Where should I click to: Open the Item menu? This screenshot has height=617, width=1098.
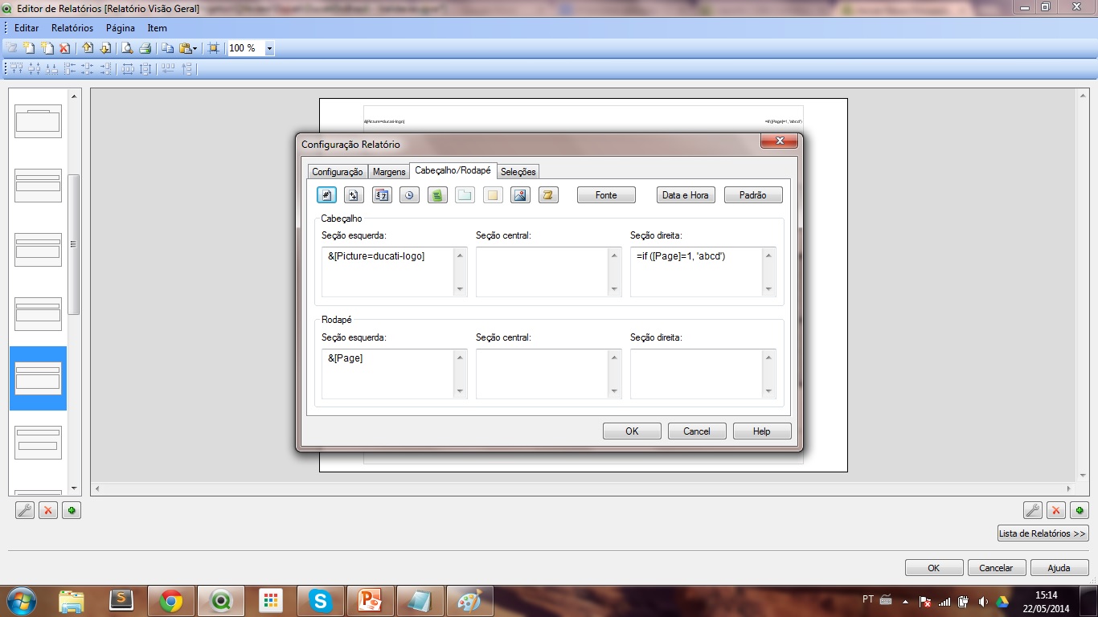(157, 28)
